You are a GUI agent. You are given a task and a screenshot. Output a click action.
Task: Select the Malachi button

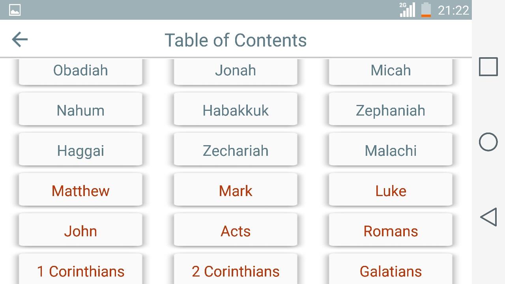point(391,151)
